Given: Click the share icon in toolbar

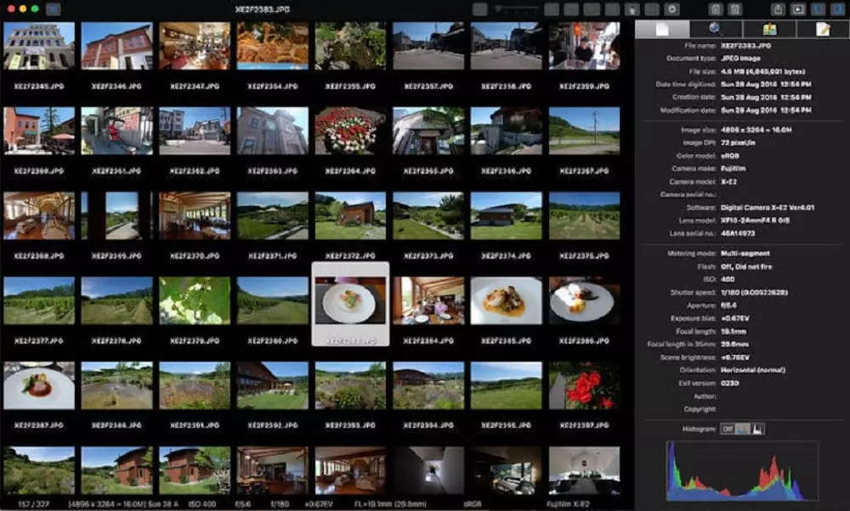Looking at the screenshot, I should coord(778,9).
